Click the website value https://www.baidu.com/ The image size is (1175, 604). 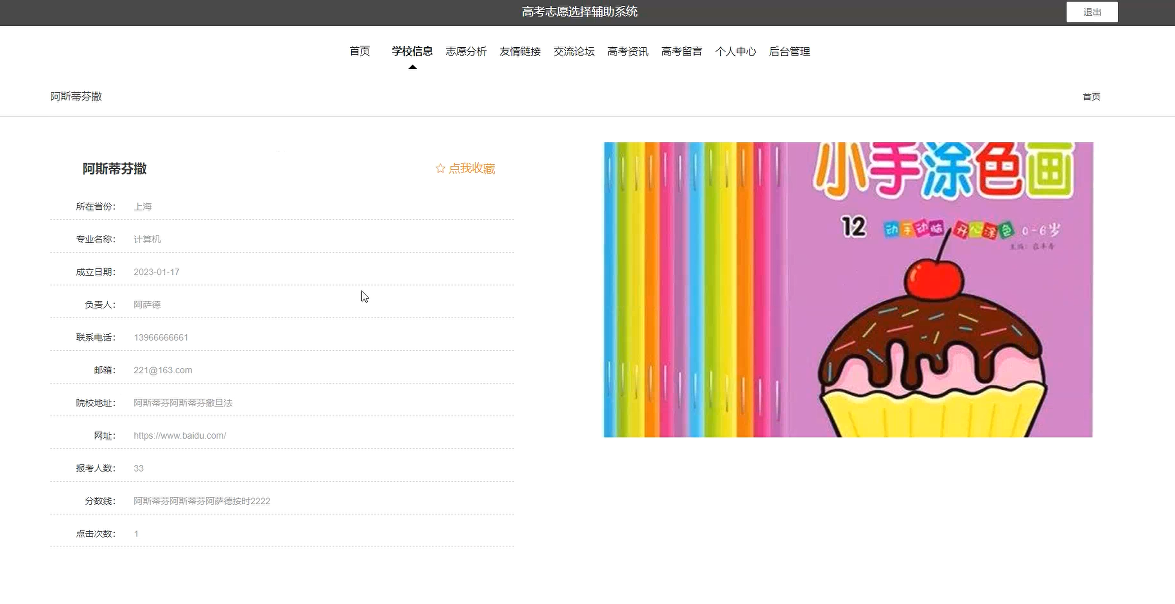click(x=180, y=436)
